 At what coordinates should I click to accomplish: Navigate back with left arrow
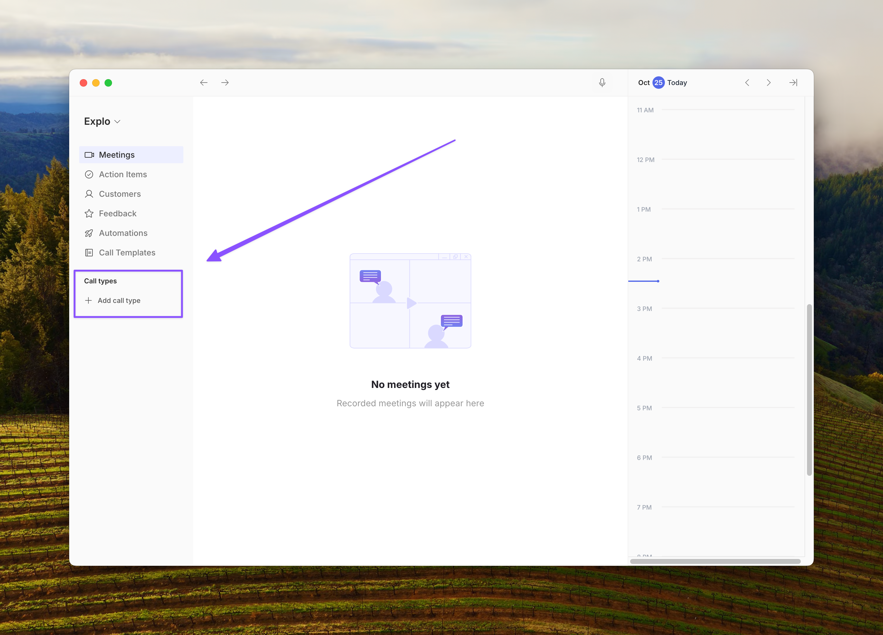click(x=204, y=83)
